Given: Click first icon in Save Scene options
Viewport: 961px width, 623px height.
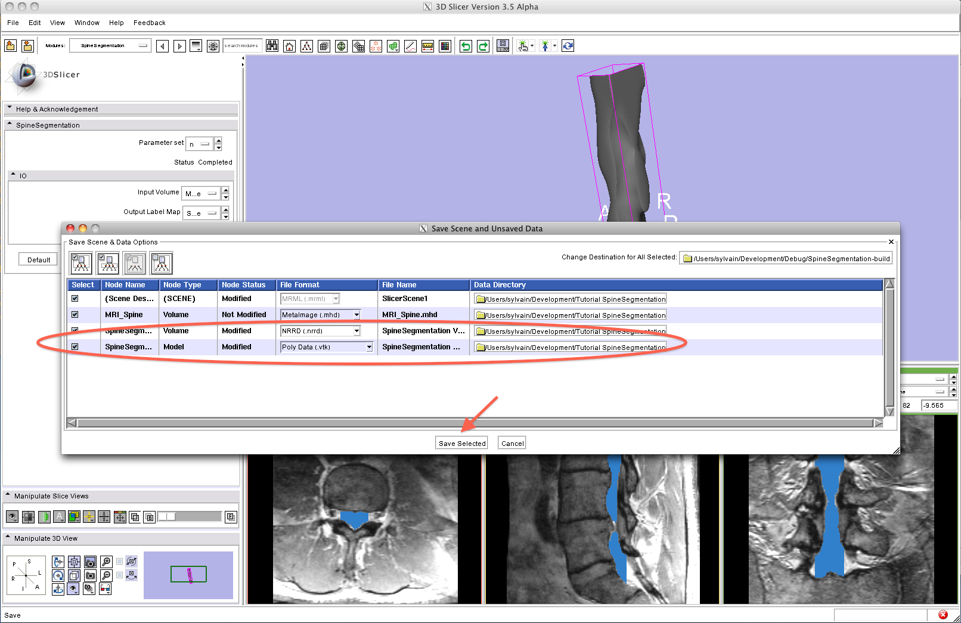Looking at the screenshot, I should [x=81, y=263].
